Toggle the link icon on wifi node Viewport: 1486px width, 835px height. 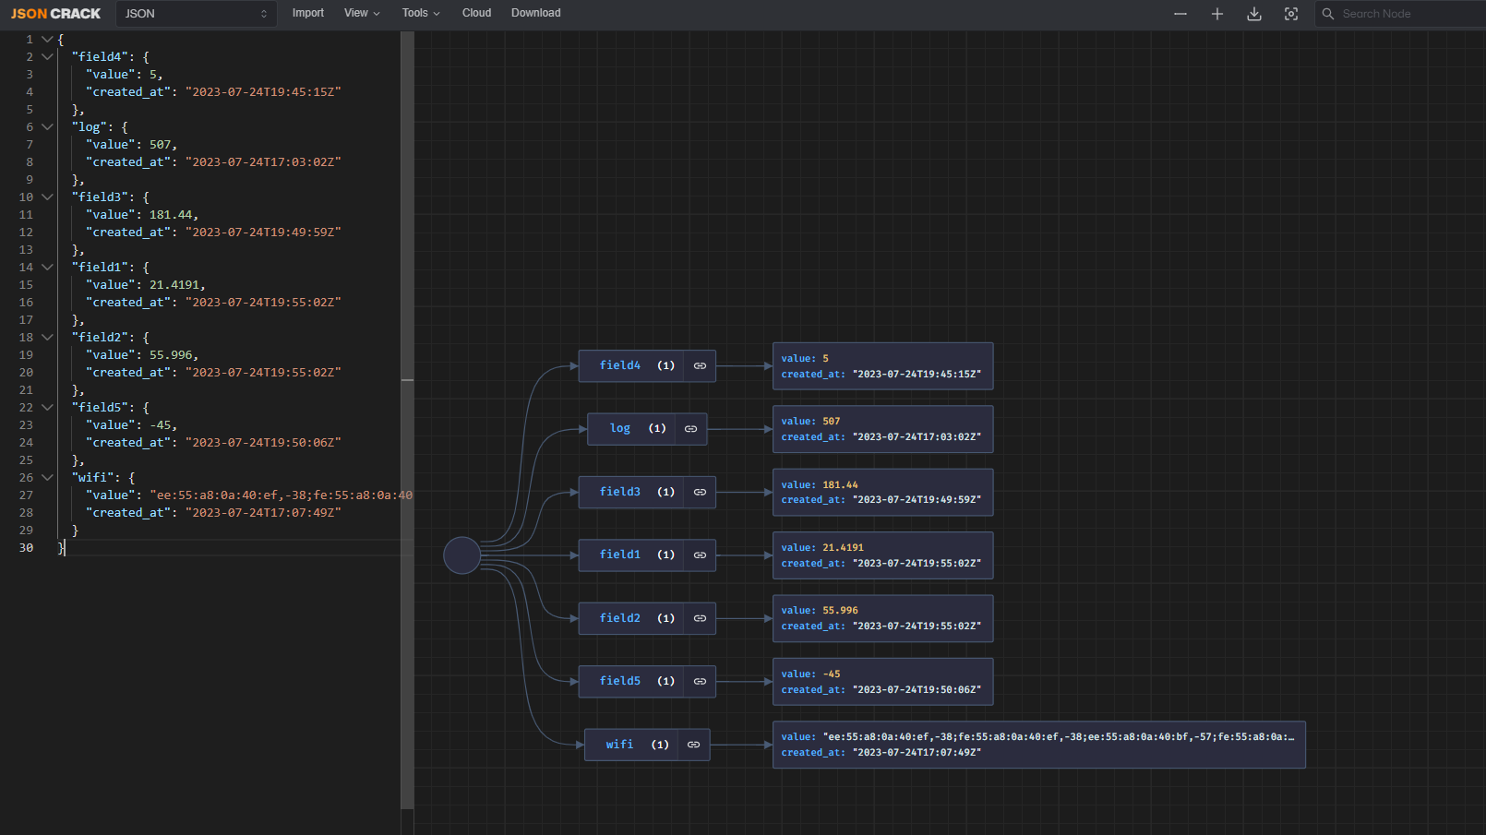click(693, 745)
